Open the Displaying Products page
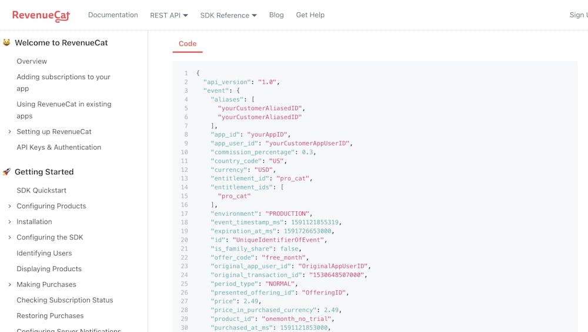Screen dimensions: 588x332 point(49,269)
